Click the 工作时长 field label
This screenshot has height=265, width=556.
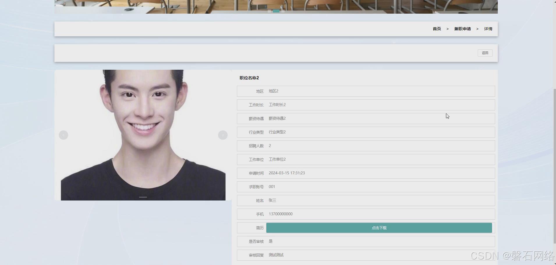(x=256, y=105)
